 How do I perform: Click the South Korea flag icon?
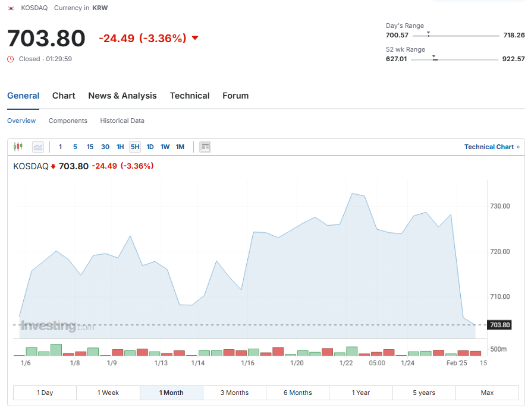tap(11, 8)
